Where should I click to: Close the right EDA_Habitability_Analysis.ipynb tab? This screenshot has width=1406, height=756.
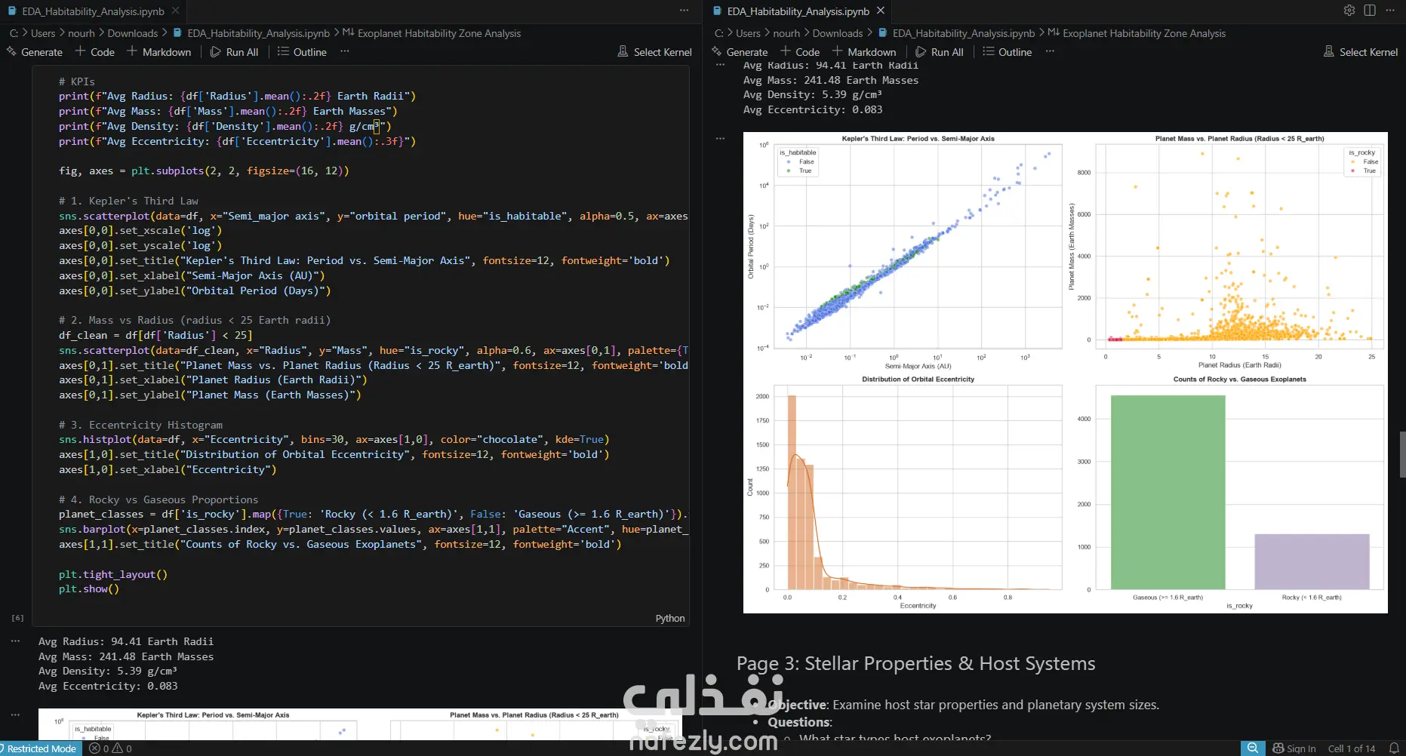click(881, 11)
